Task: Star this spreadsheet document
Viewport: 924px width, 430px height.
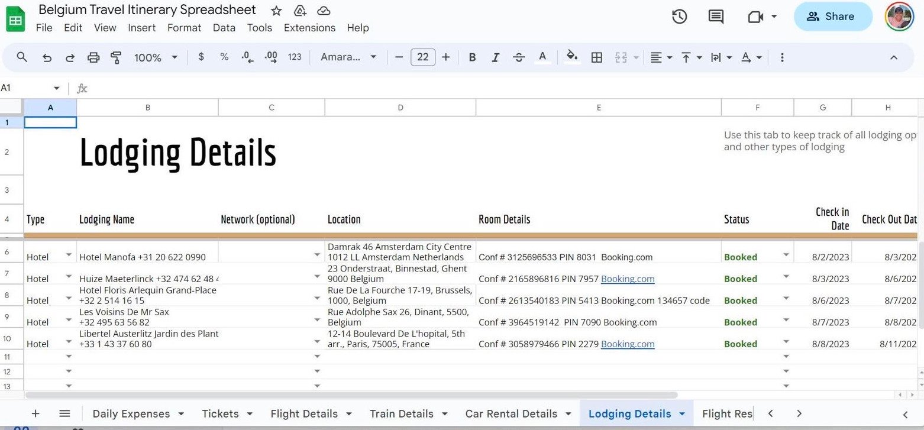Action: (276, 11)
